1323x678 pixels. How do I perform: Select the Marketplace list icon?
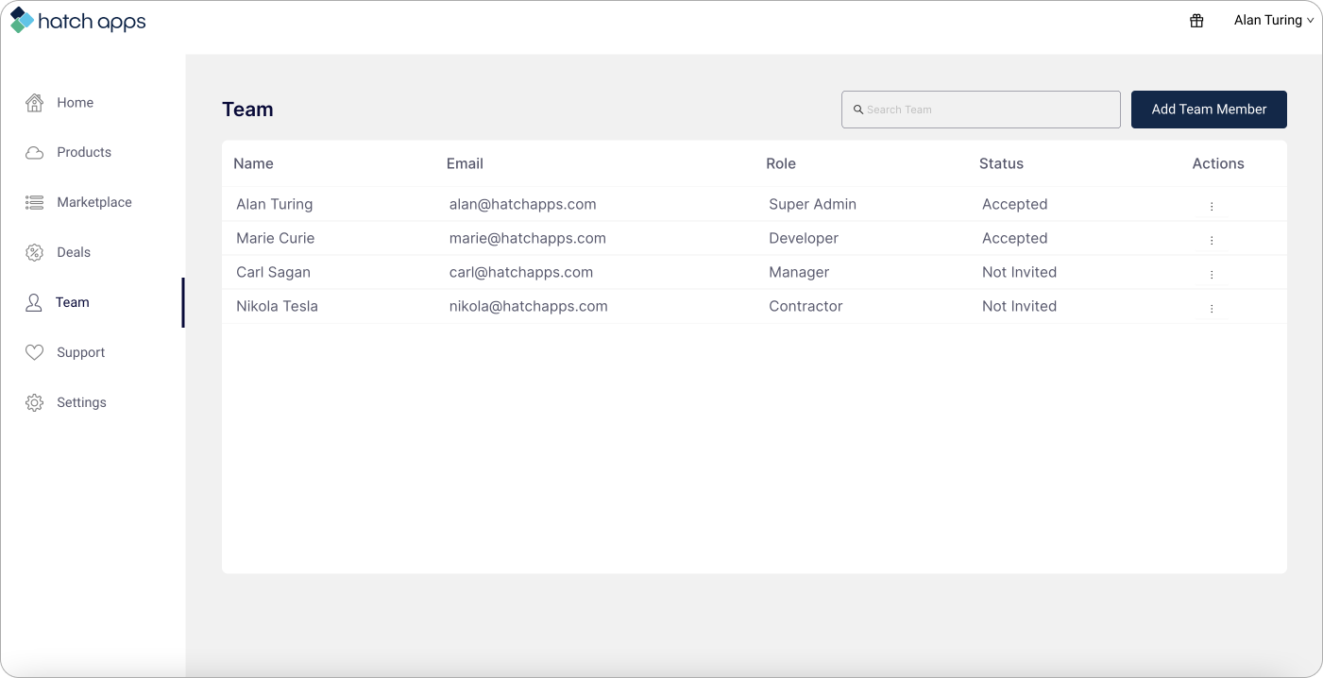pos(35,203)
